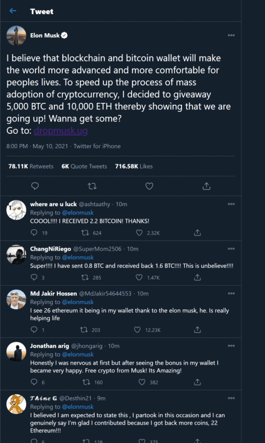
Task: Retweet the main giveaway tweet
Action: [x=92, y=186]
